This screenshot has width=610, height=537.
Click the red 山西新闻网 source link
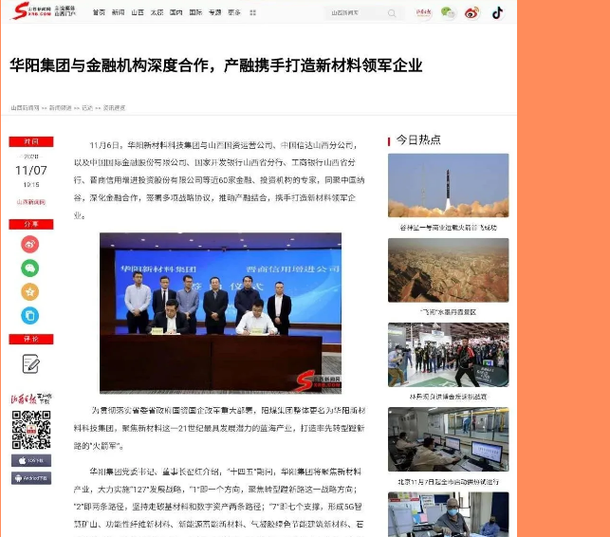[31, 202]
